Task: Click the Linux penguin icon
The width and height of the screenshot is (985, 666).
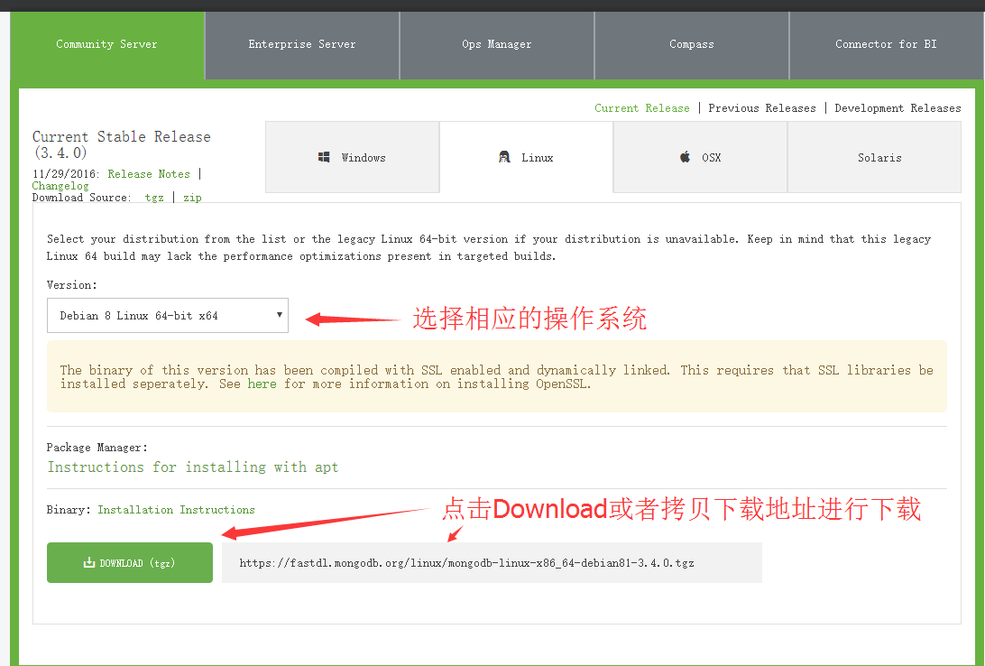Action: (504, 157)
